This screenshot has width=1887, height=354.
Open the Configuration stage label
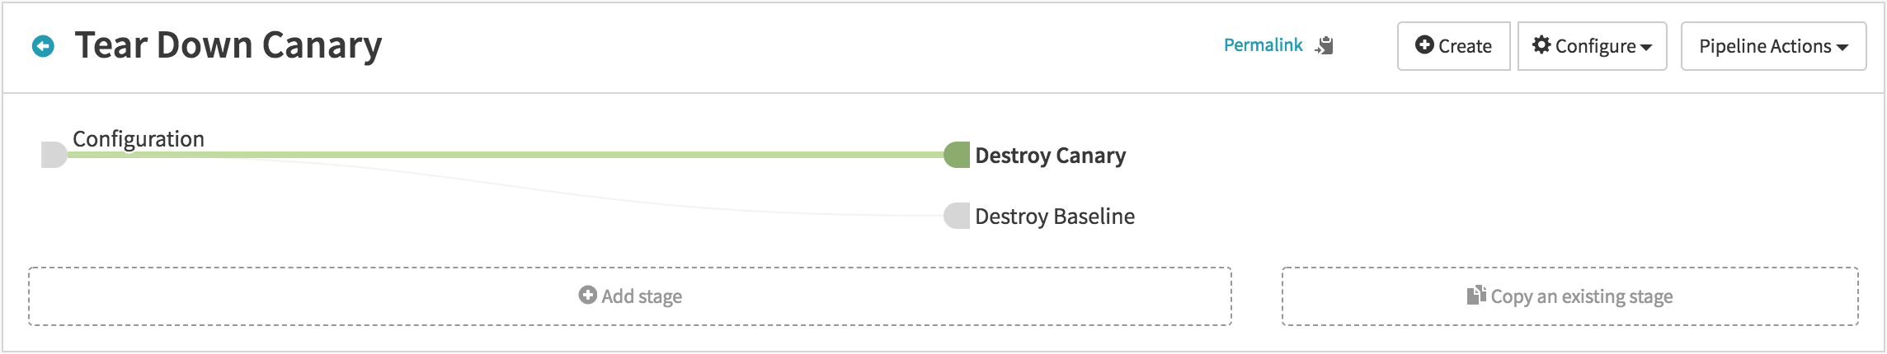139,139
